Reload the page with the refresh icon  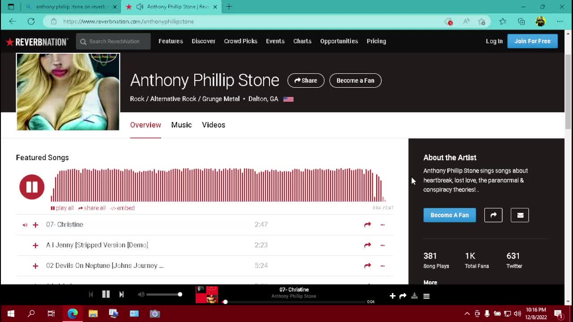pos(31,21)
